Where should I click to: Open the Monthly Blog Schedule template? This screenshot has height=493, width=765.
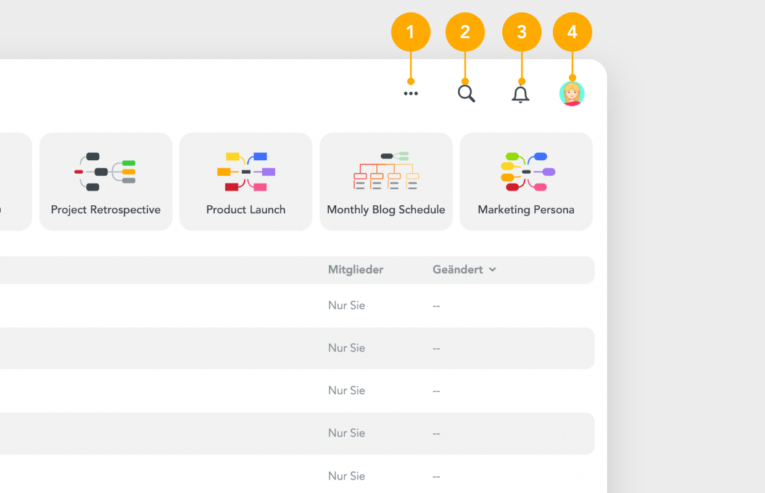coord(386,182)
